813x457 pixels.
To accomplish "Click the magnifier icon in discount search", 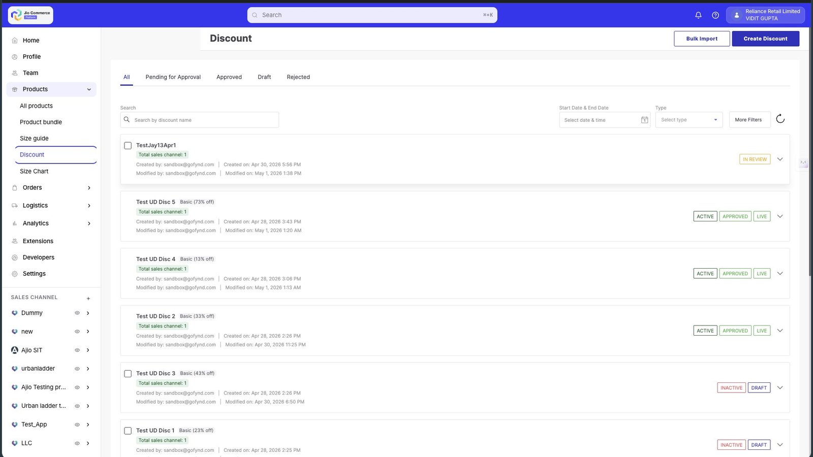I will pos(127,120).
